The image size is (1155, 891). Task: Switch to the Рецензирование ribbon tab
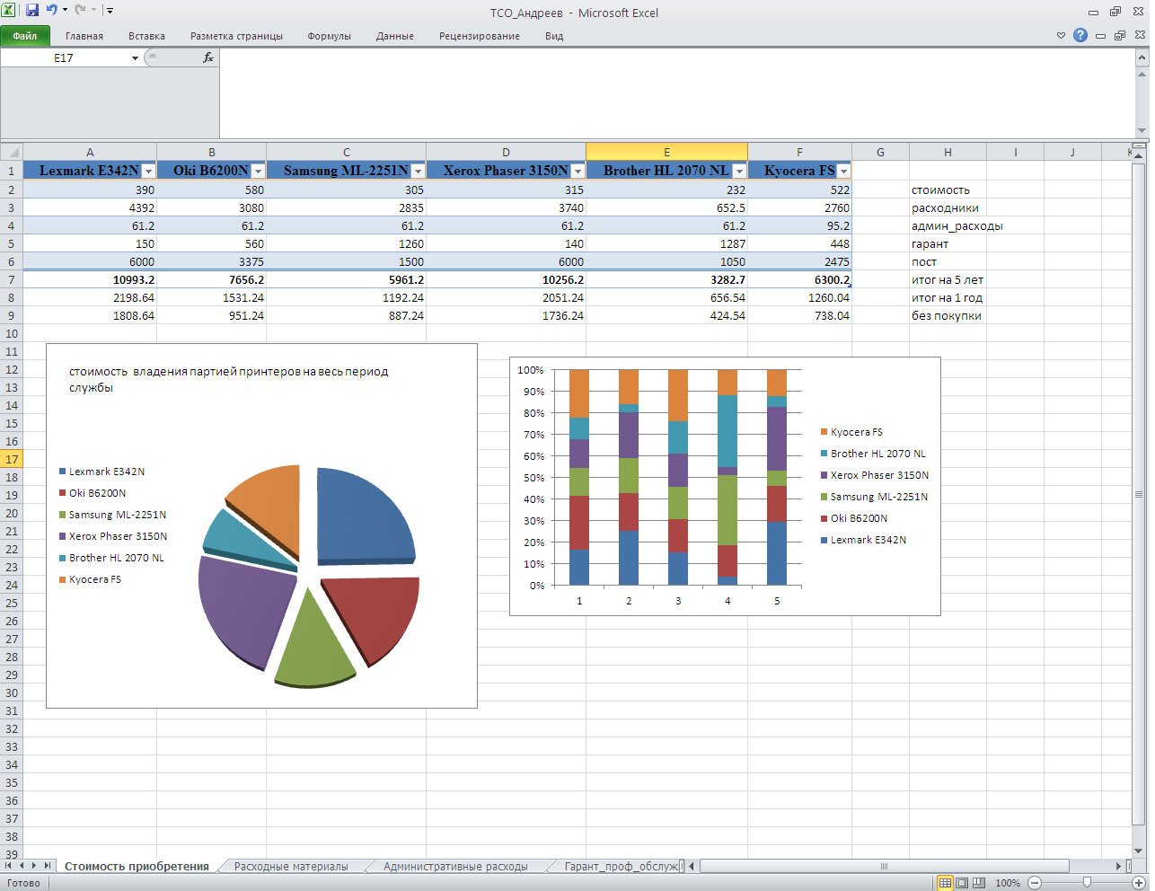click(480, 36)
